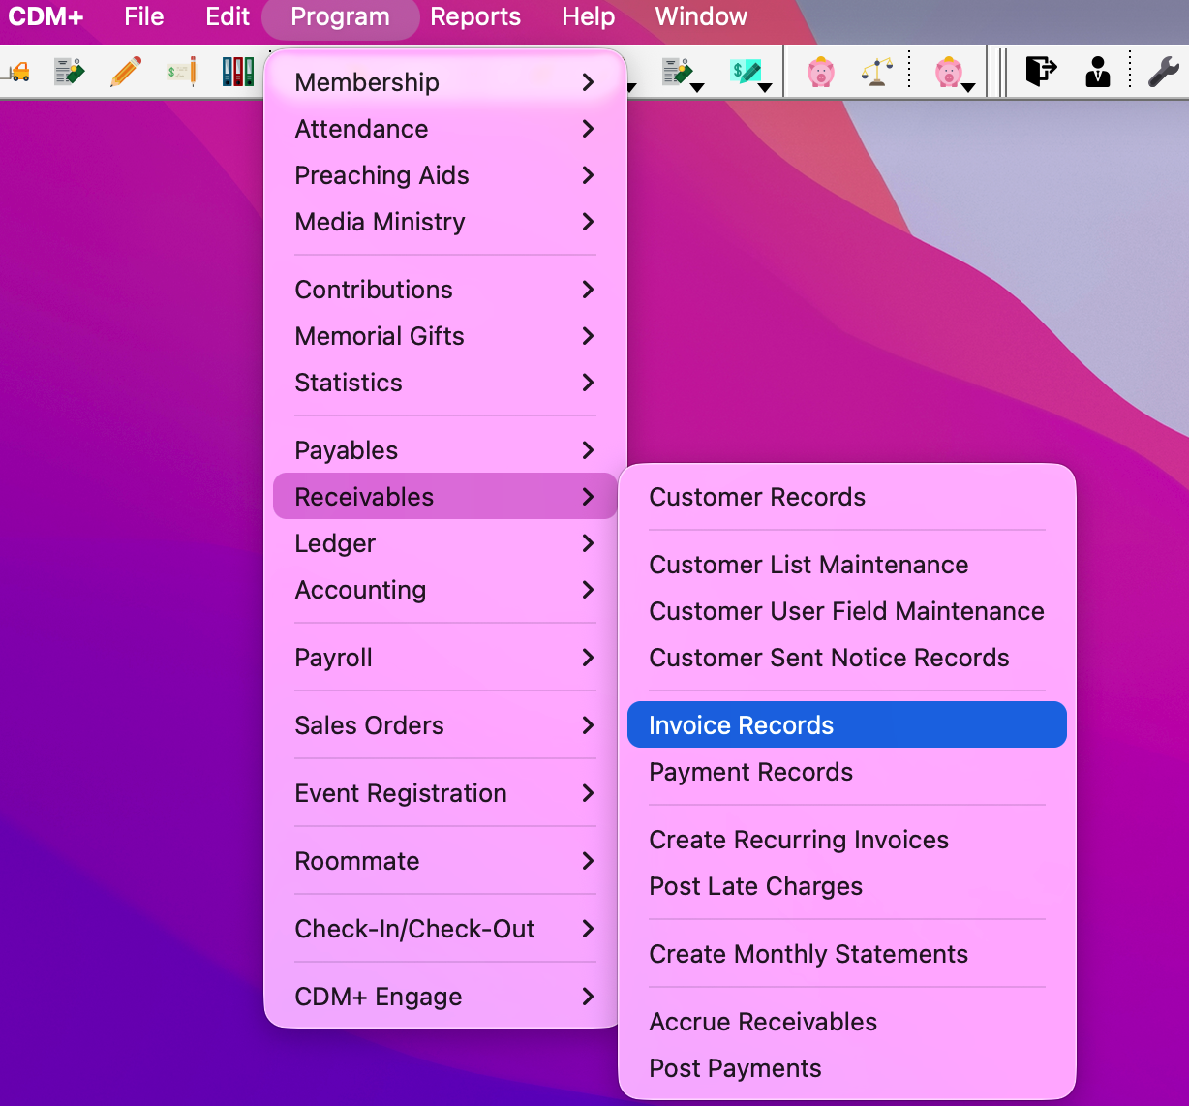Expand the Payroll submenu chevron
Image resolution: width=1189 pixels, height=1106 pixels.
588,658
